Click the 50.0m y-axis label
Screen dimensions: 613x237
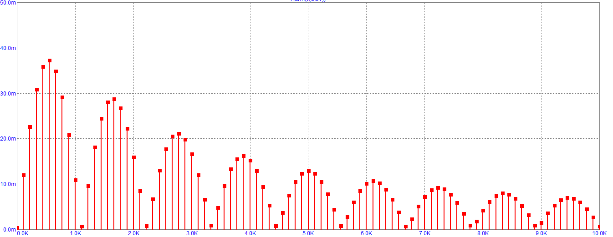[x=9, y=2]
